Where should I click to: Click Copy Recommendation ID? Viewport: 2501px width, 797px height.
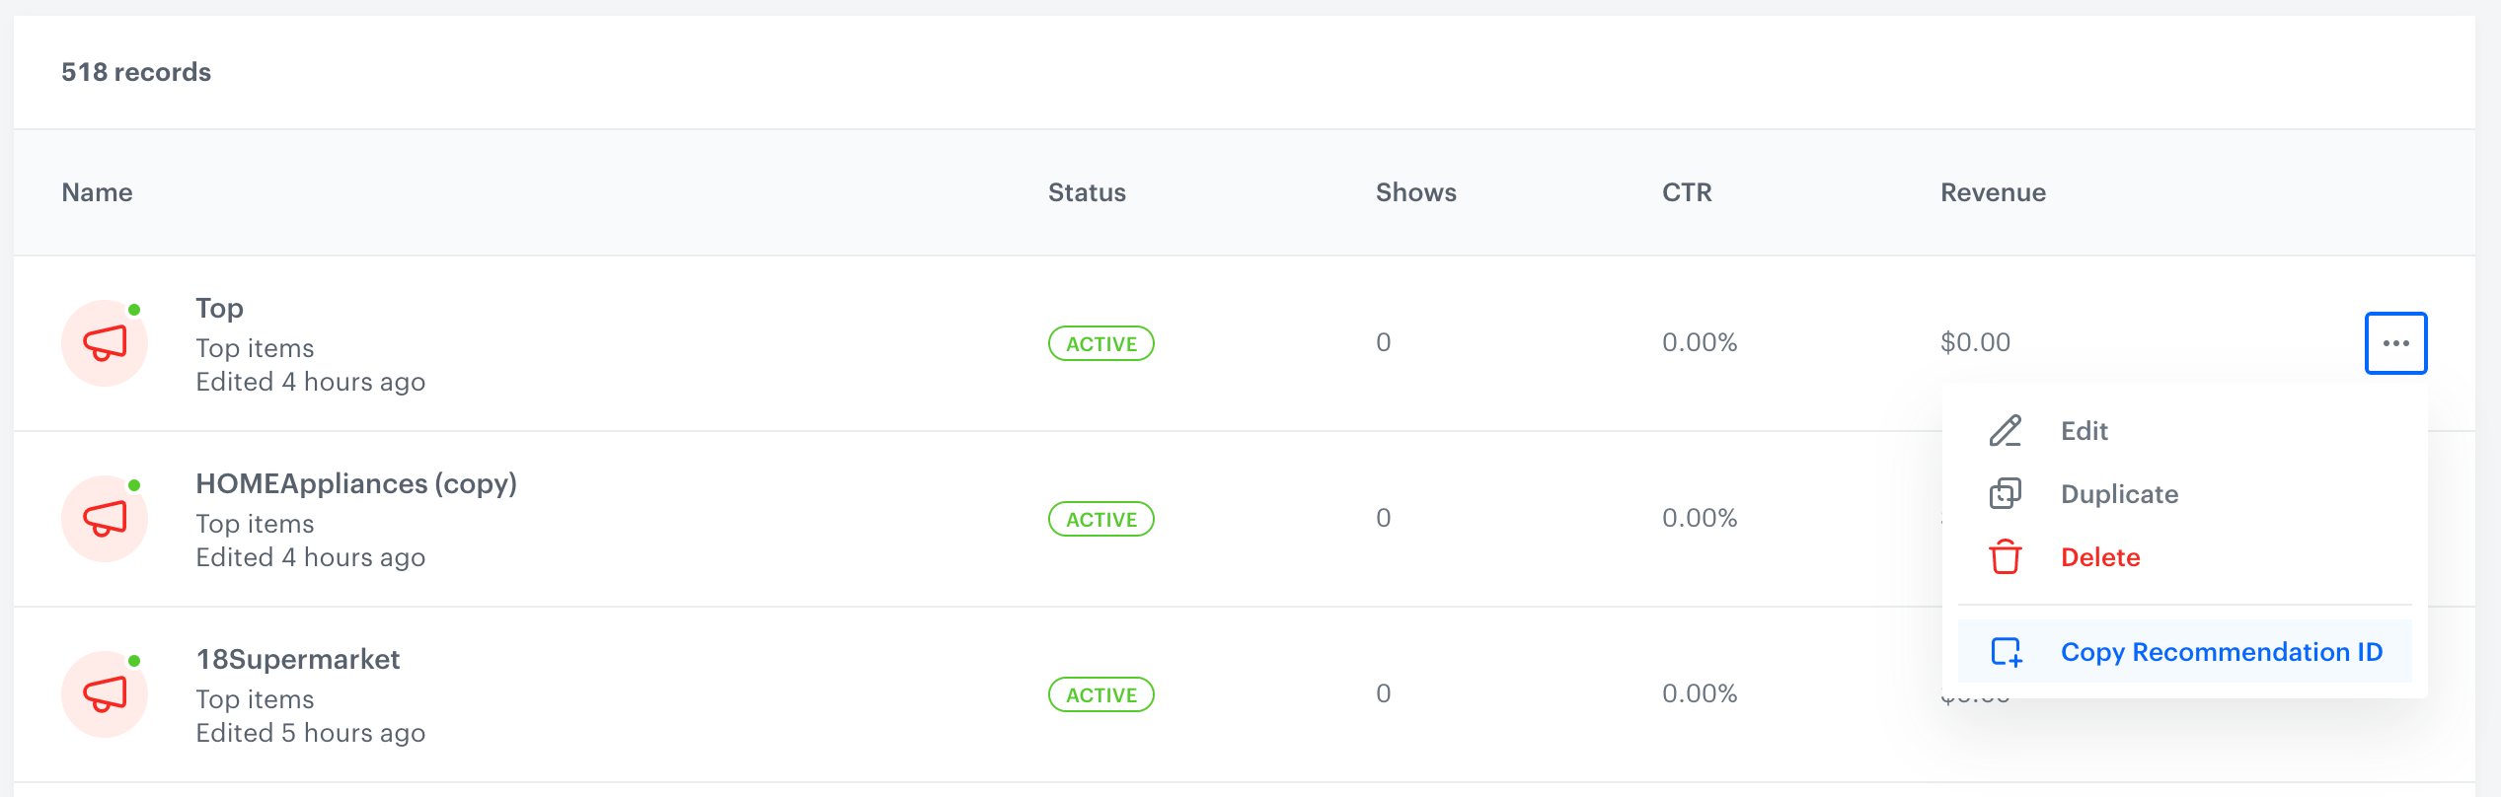pos(2220,651)
